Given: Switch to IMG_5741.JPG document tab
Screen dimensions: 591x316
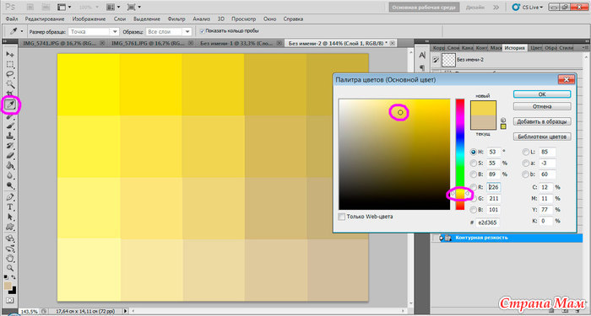Looking at the screenshot, I should (59, 43).
